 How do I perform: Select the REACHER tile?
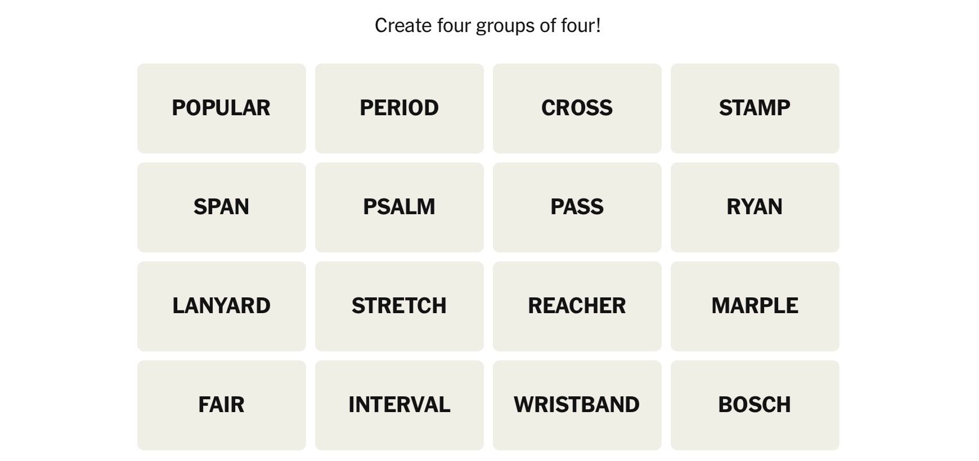pyautogui.click(x=577, y=306)
